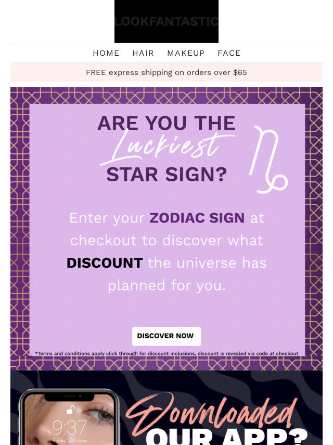Open the HOME menu link
Screen dimensions: 333x445
[x=106, y=53]
